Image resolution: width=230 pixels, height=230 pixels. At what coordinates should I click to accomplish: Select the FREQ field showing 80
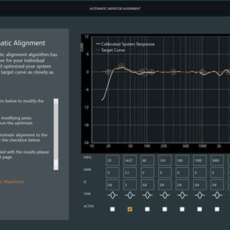click(x=147, y=160)
